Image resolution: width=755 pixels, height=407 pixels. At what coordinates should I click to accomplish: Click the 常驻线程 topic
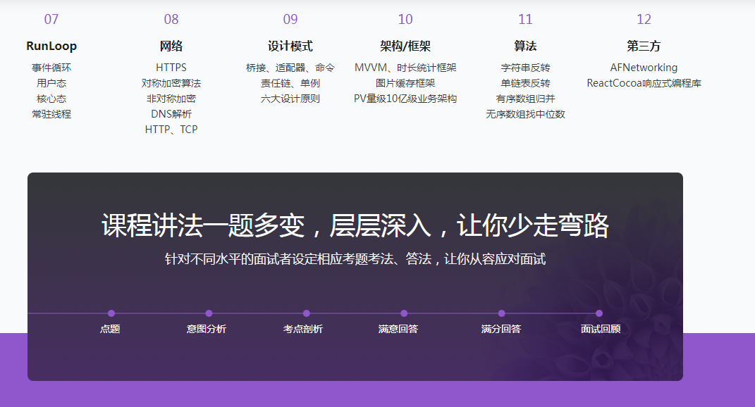click(51, 114)
